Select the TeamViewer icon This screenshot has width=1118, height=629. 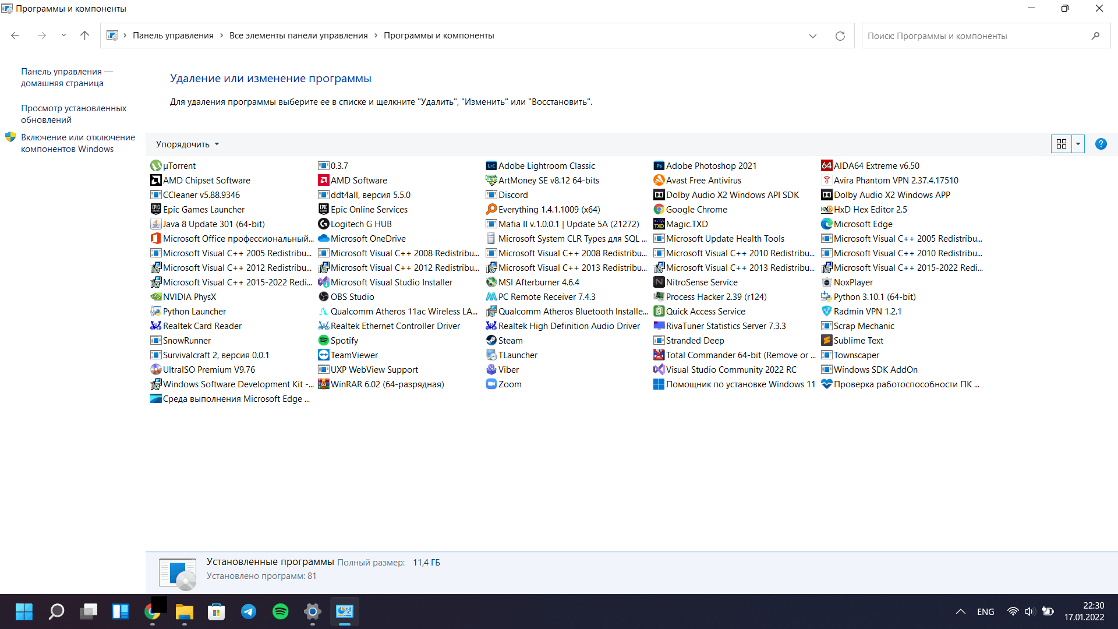pos(323,355)
